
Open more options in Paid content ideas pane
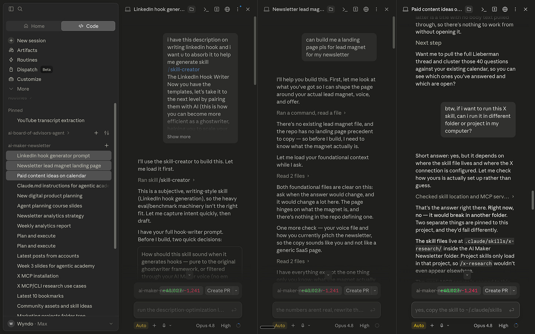pos(515,9)
